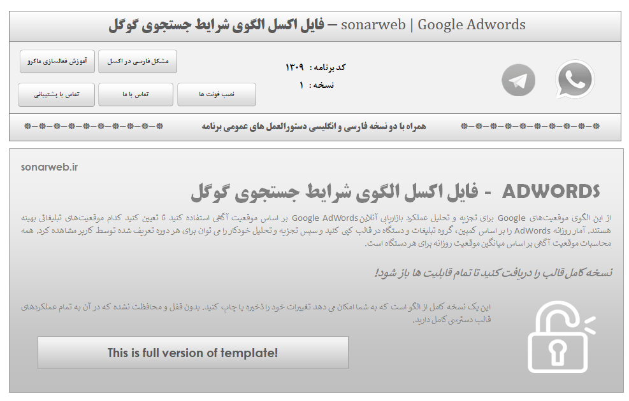Select the program code '۱۳۰۹' text

(295, 67)
